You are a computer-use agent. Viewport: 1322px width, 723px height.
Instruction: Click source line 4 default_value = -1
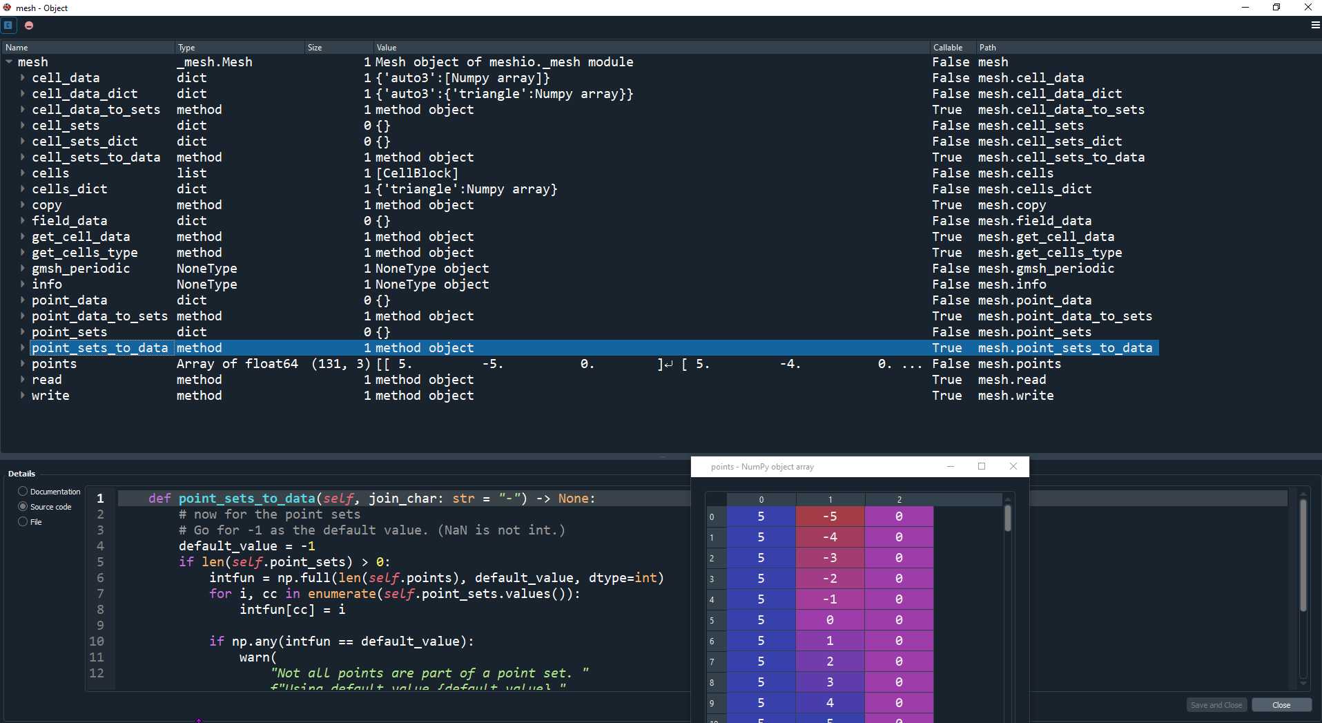click(x=247, y=546)
